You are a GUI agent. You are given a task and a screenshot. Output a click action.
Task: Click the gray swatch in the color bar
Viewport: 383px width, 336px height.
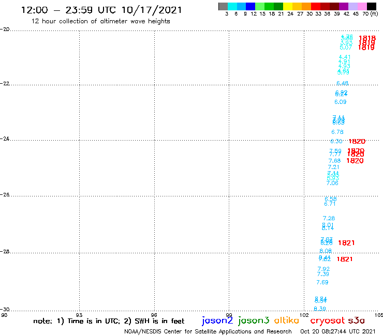point(223,6)
